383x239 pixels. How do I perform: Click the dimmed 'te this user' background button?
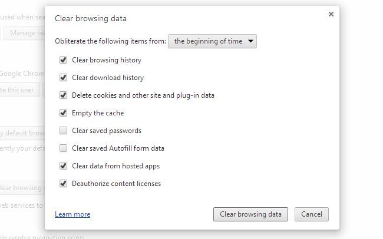click(20, 89)
